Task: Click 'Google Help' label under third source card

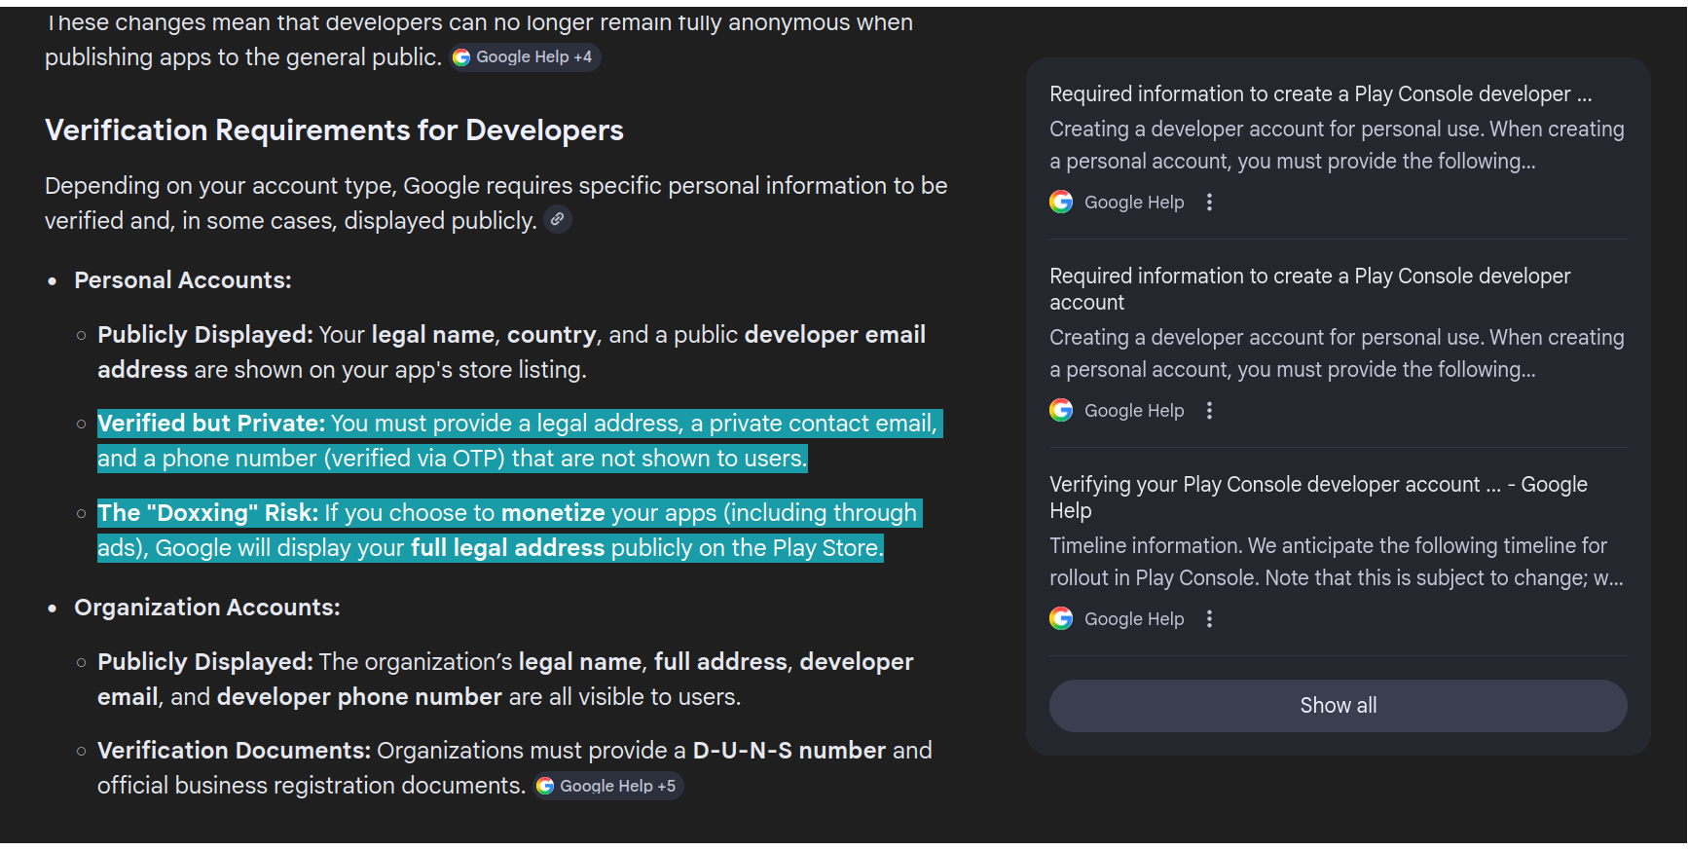Action: [1134, 619]
